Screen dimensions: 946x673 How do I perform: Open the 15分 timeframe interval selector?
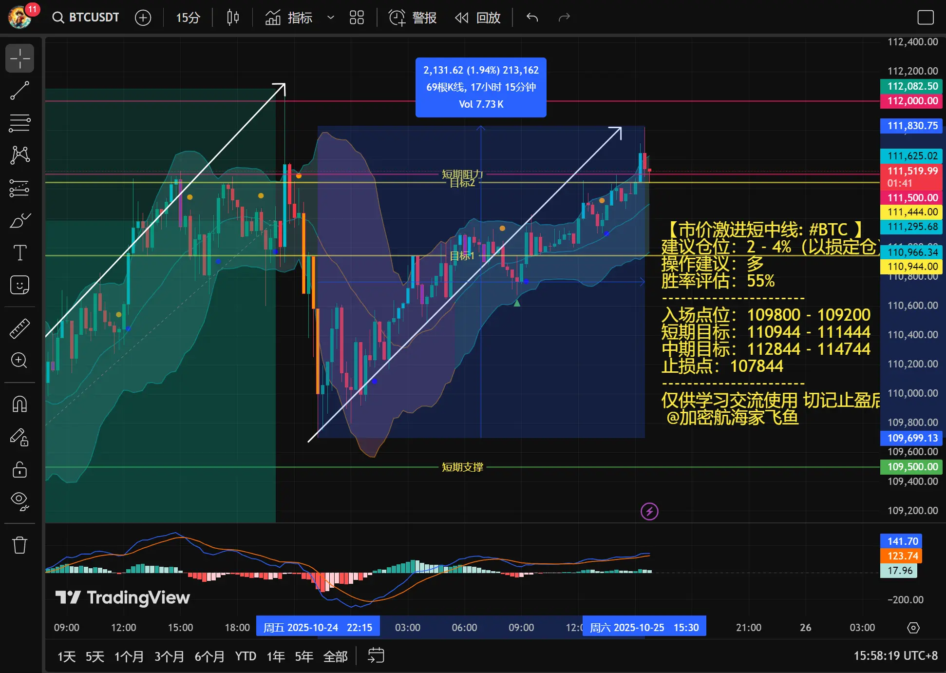click(x=188, y=18)
